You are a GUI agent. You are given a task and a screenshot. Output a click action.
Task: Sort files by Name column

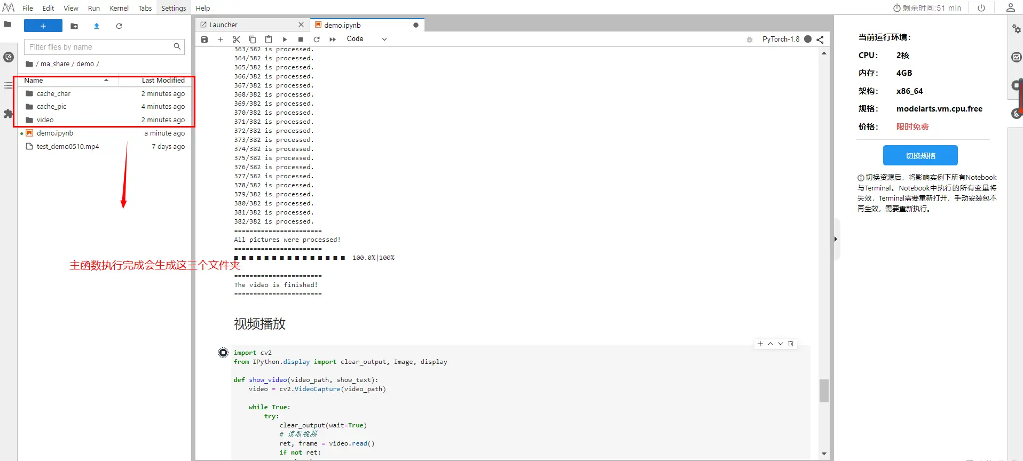[67, 81]
